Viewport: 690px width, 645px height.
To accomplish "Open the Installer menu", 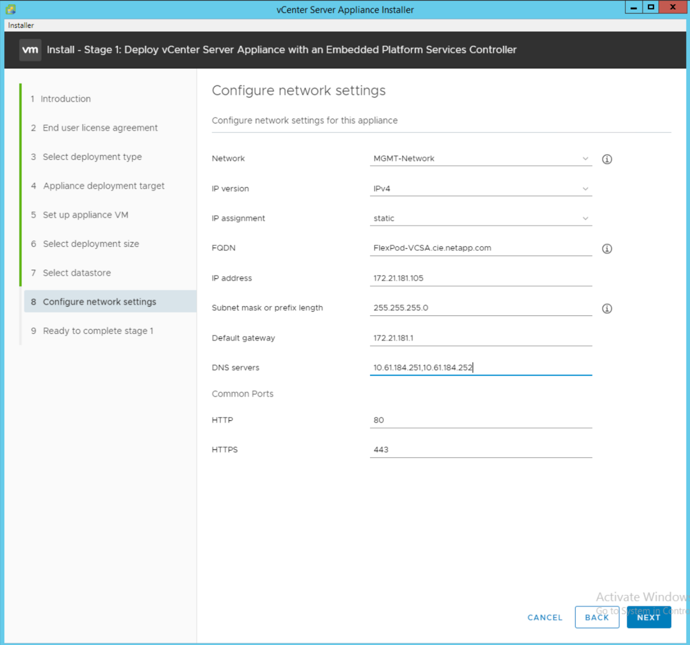I will [x=21, y=25].
